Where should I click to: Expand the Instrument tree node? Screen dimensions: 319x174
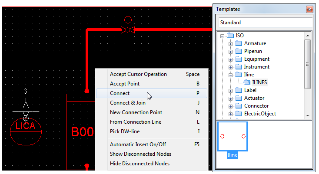(x=231, y=67)
